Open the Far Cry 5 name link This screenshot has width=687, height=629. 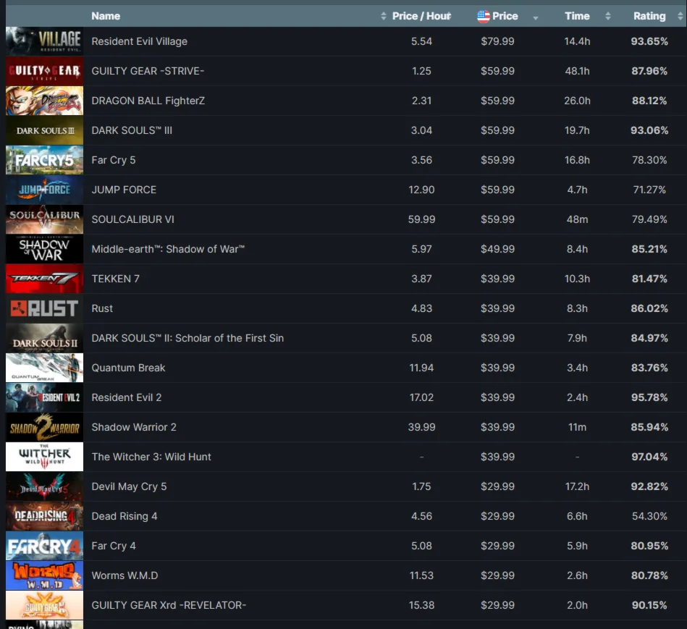(114, 160)
